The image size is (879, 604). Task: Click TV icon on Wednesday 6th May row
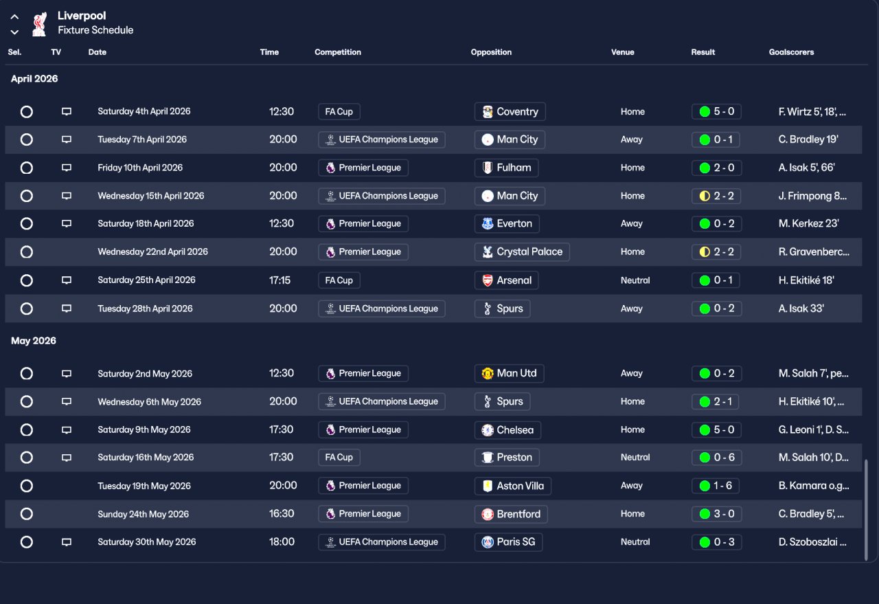(67, 401)
